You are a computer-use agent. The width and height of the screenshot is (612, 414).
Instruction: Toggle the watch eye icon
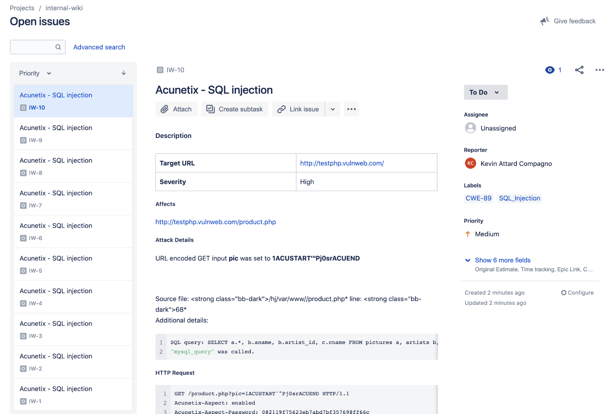pos(550,70)
